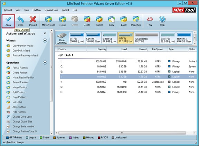Open the Disk menu
The width and height of the screenshot is (199, 146).
tap(27, 10)
